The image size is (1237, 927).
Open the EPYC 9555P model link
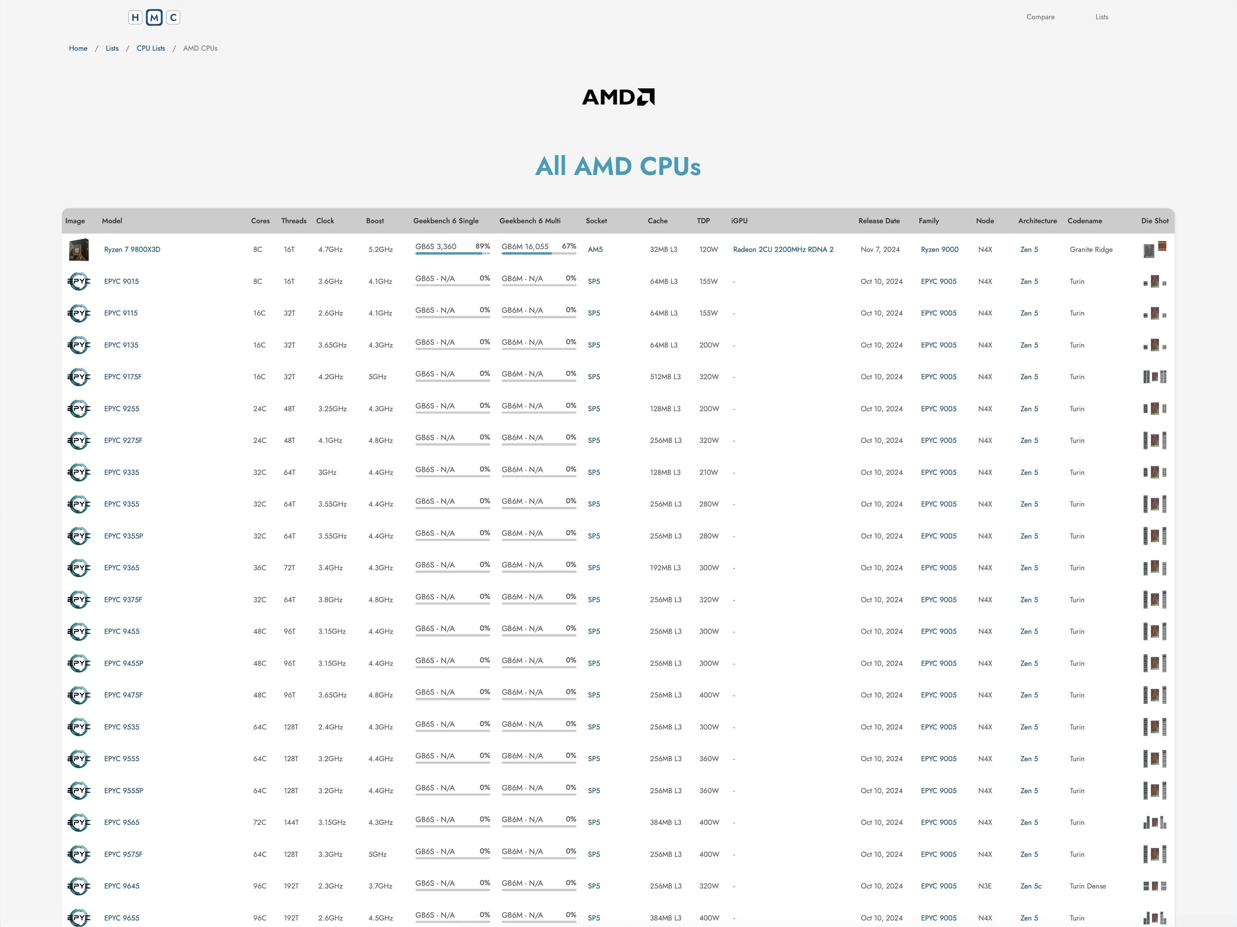(x=123, y=791)
